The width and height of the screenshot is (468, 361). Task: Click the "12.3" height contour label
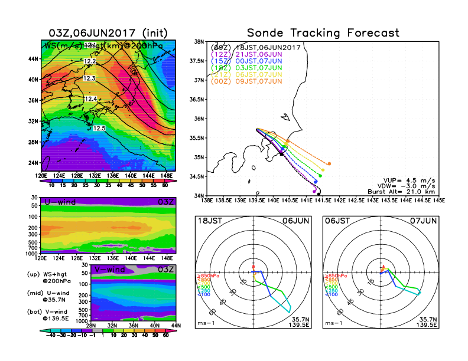pyautogui.click(x=89, y=78)
